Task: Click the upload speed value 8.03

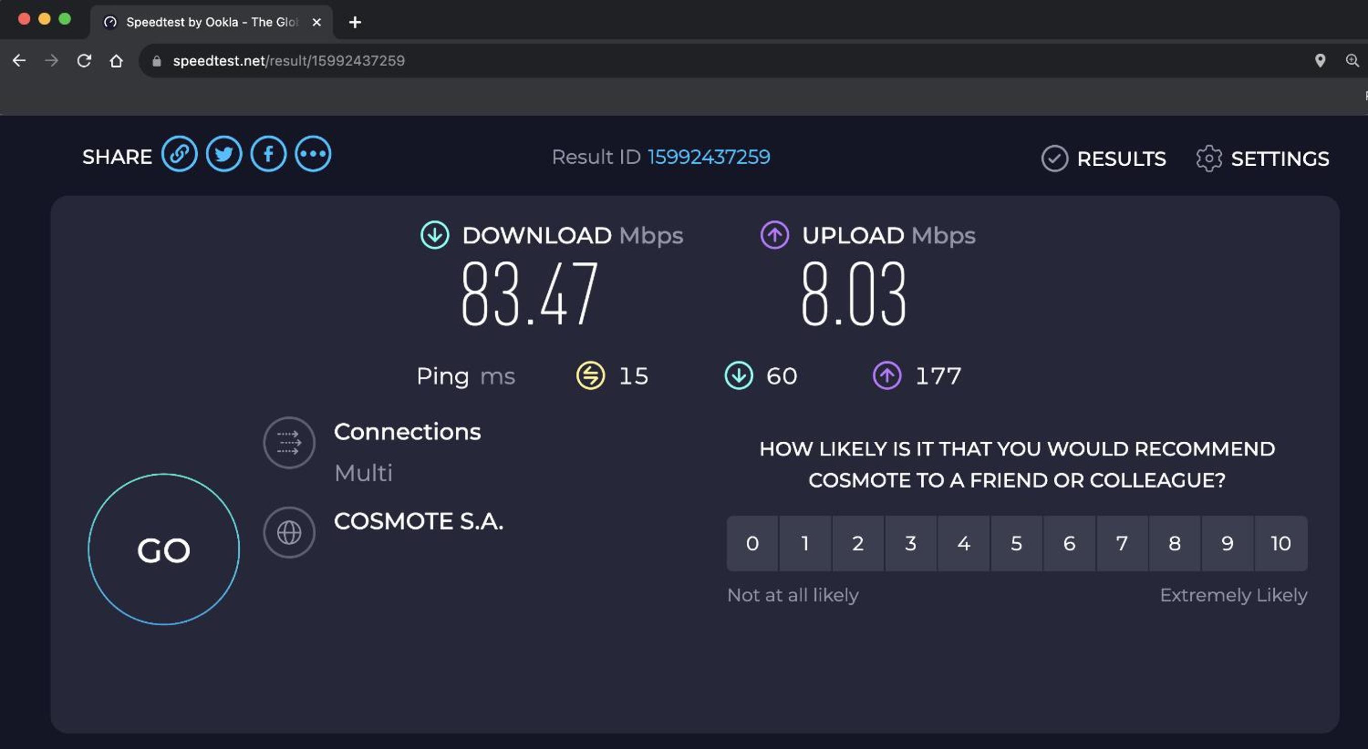Action: click(x=853, y=293)
